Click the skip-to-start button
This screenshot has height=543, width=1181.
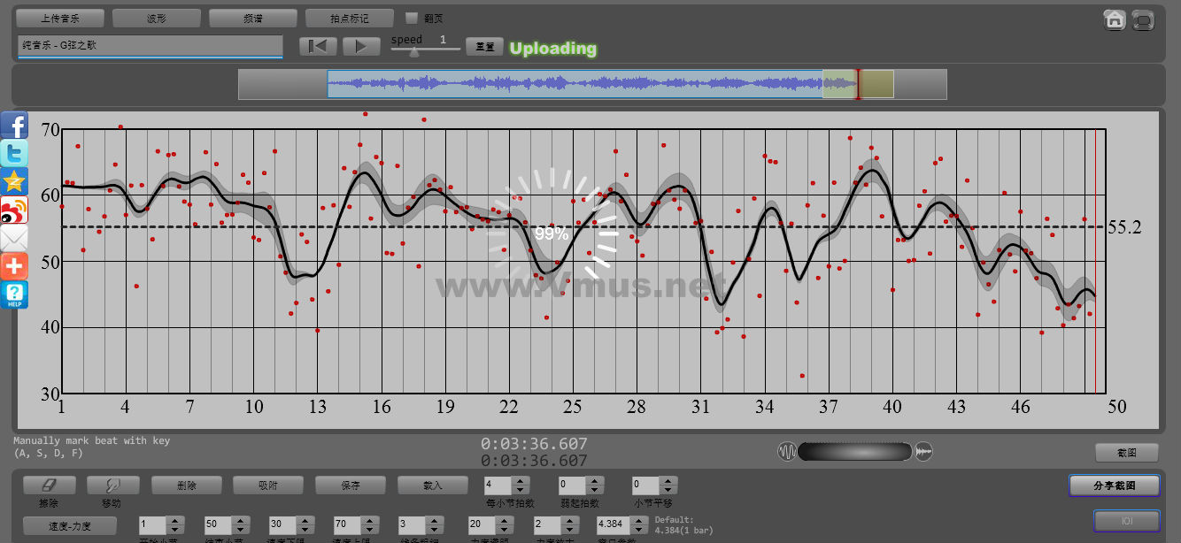[x=318, y=47]
